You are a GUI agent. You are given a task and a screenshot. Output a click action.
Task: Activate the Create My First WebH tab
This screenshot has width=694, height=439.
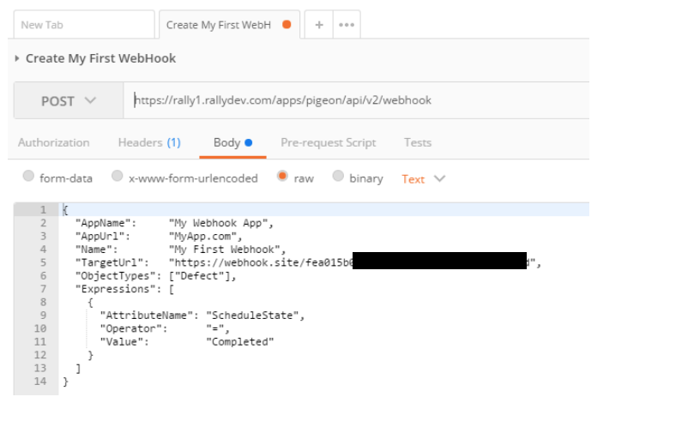click(219, 25)
